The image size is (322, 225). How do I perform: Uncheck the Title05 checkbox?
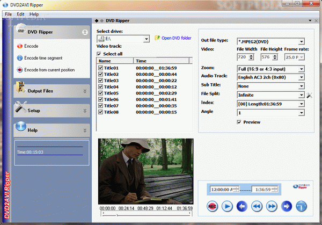[100, 93]
